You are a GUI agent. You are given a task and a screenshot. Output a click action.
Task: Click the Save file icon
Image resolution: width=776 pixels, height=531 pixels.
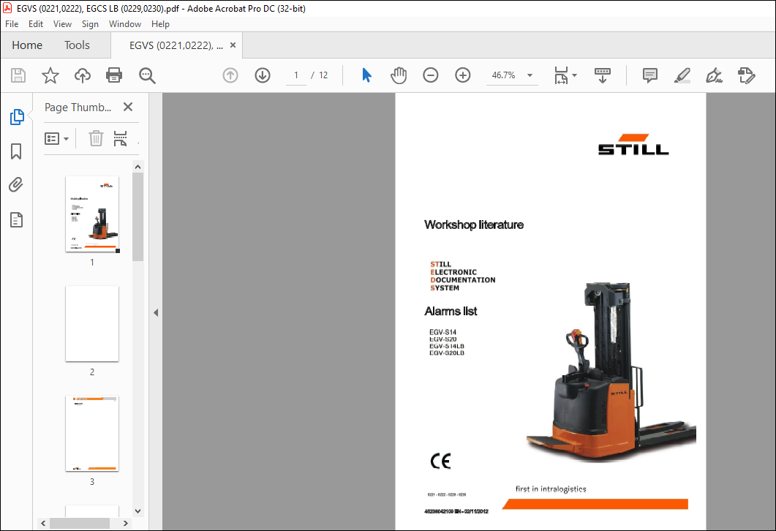(x=18, y=75)
